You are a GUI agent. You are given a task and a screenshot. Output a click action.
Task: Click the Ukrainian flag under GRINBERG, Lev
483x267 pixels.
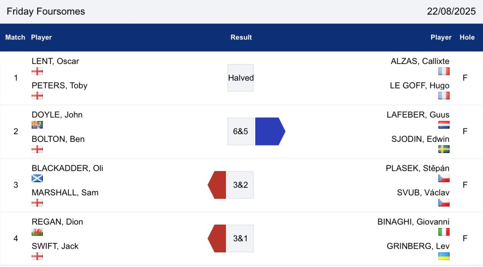click(443, 256)
